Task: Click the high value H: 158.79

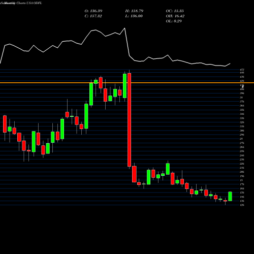Action: [x=134, y=11]
